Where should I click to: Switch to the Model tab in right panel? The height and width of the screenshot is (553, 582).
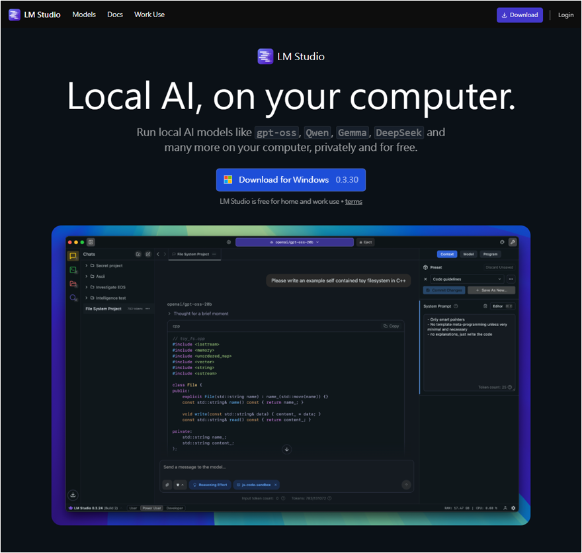468,254
